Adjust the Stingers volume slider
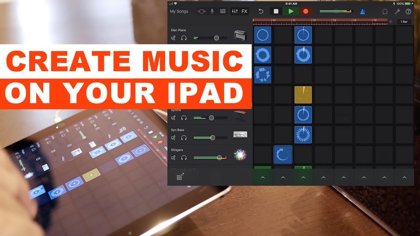420x236 pixels. pyautogui.click(x=210, y=158)
